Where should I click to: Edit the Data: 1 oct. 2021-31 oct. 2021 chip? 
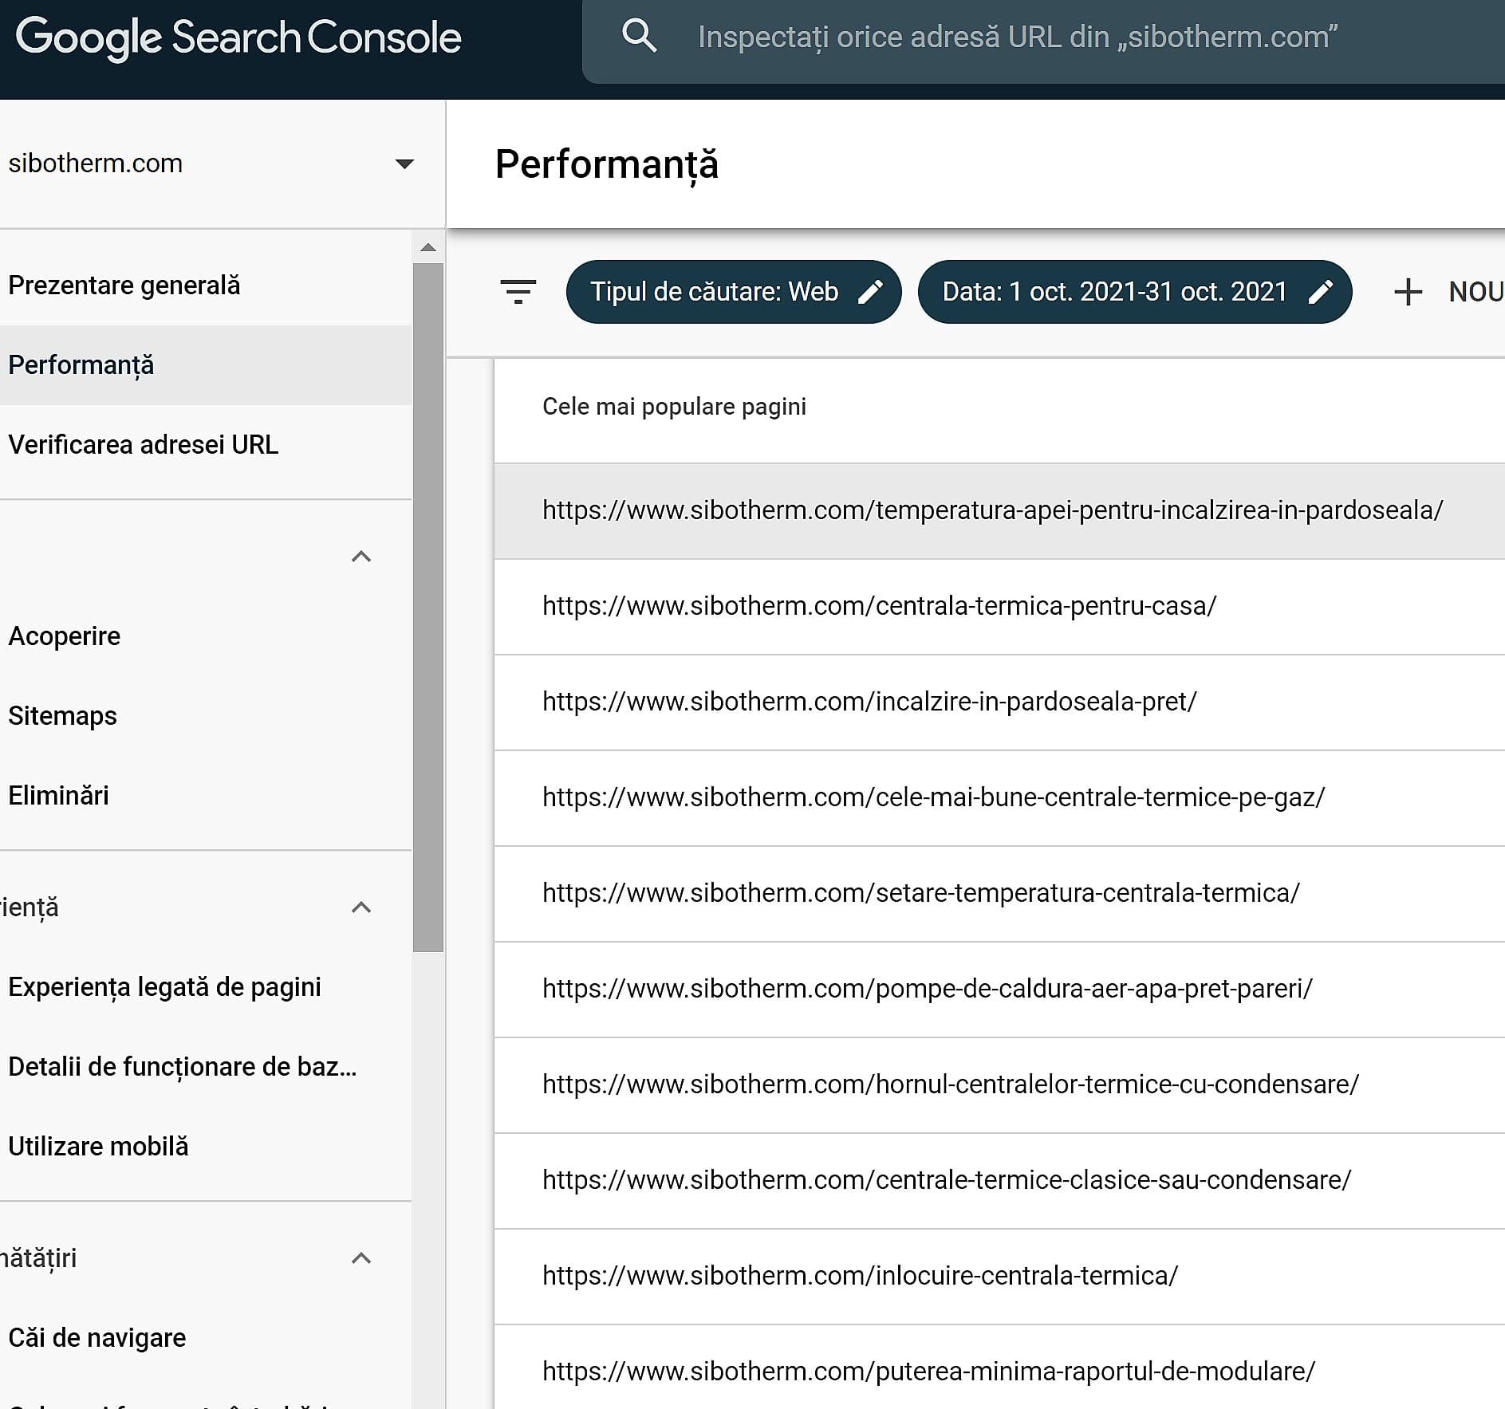coord(1135,292)
